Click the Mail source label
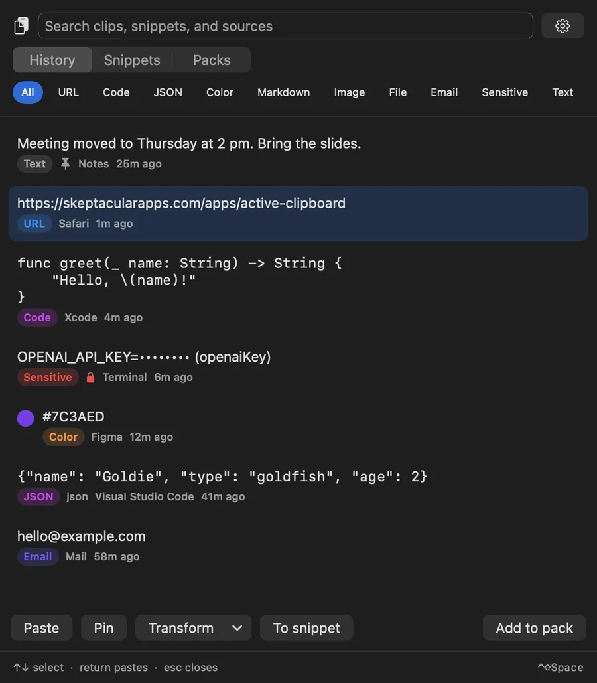The height and width of the screenshot is (683, 597). click(76, 556)
